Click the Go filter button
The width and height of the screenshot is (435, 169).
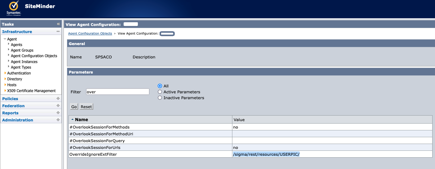pos(74,107)
